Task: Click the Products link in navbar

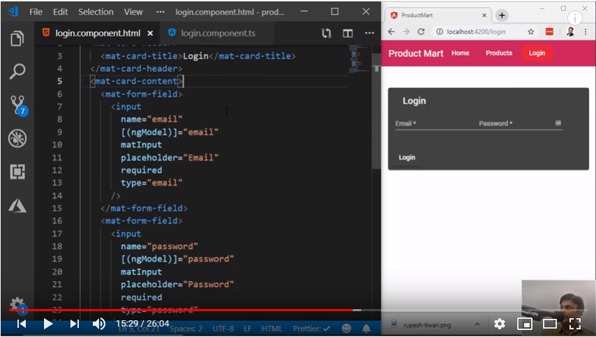Action: [498, 53]
